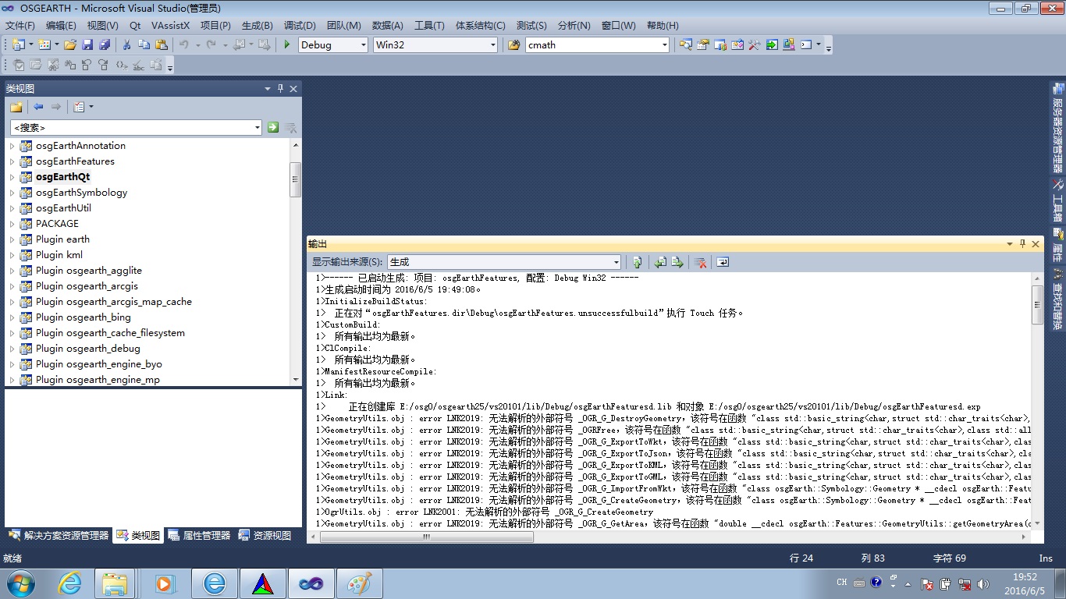Run the Class View search green arrow
This screenshot has height=599, width=1066.
[x=273, y=127]
